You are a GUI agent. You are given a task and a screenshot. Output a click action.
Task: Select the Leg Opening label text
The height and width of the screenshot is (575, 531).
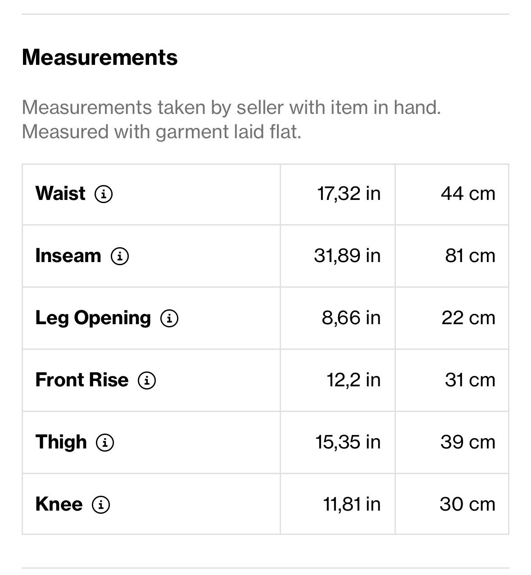pos(93,318)
